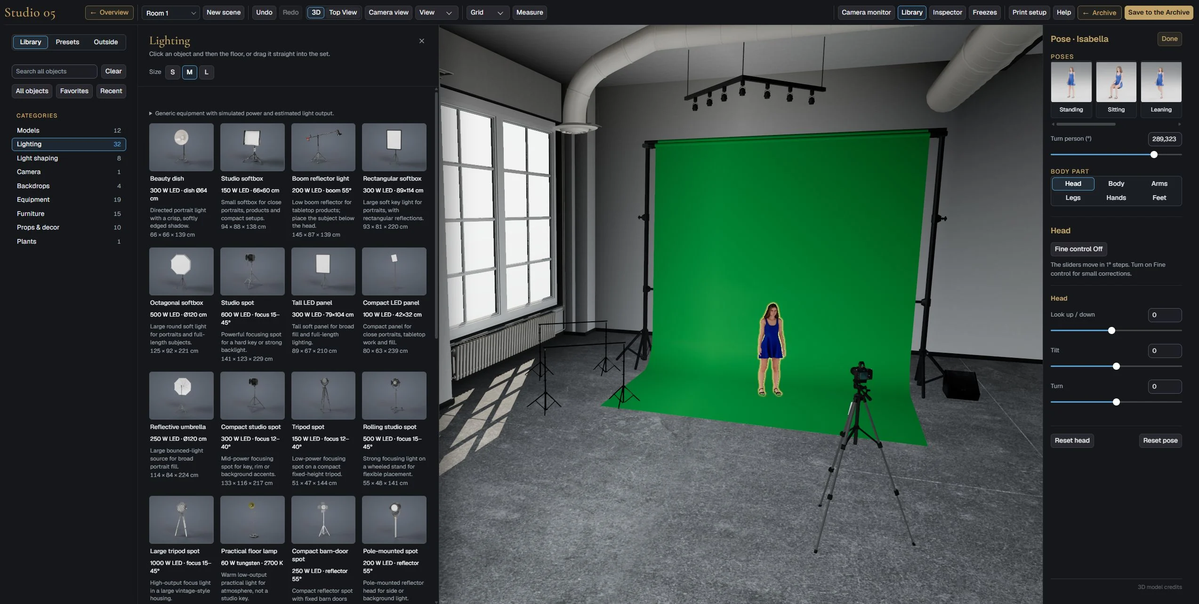
Task: Open the Backdrops category
Action: pyautogui.click(x=69, y=186)
